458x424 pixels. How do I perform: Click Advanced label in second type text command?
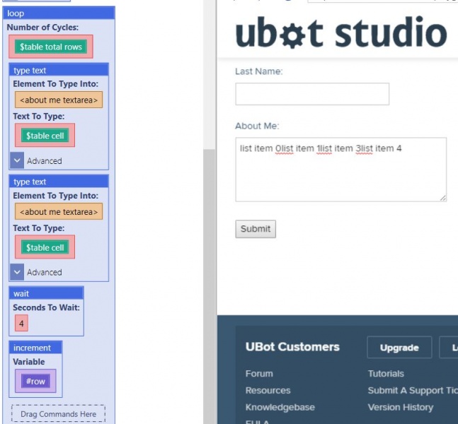click(x=45, y=272)
